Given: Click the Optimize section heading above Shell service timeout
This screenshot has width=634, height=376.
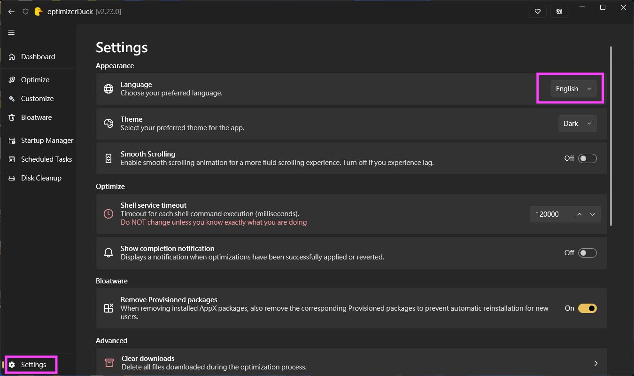Looking at the screenshot, I should (x=110, y=187).
